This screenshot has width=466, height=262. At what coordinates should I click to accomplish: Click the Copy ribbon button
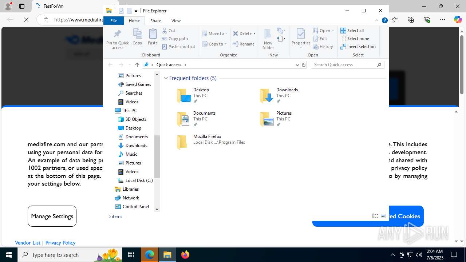(137, 37)
